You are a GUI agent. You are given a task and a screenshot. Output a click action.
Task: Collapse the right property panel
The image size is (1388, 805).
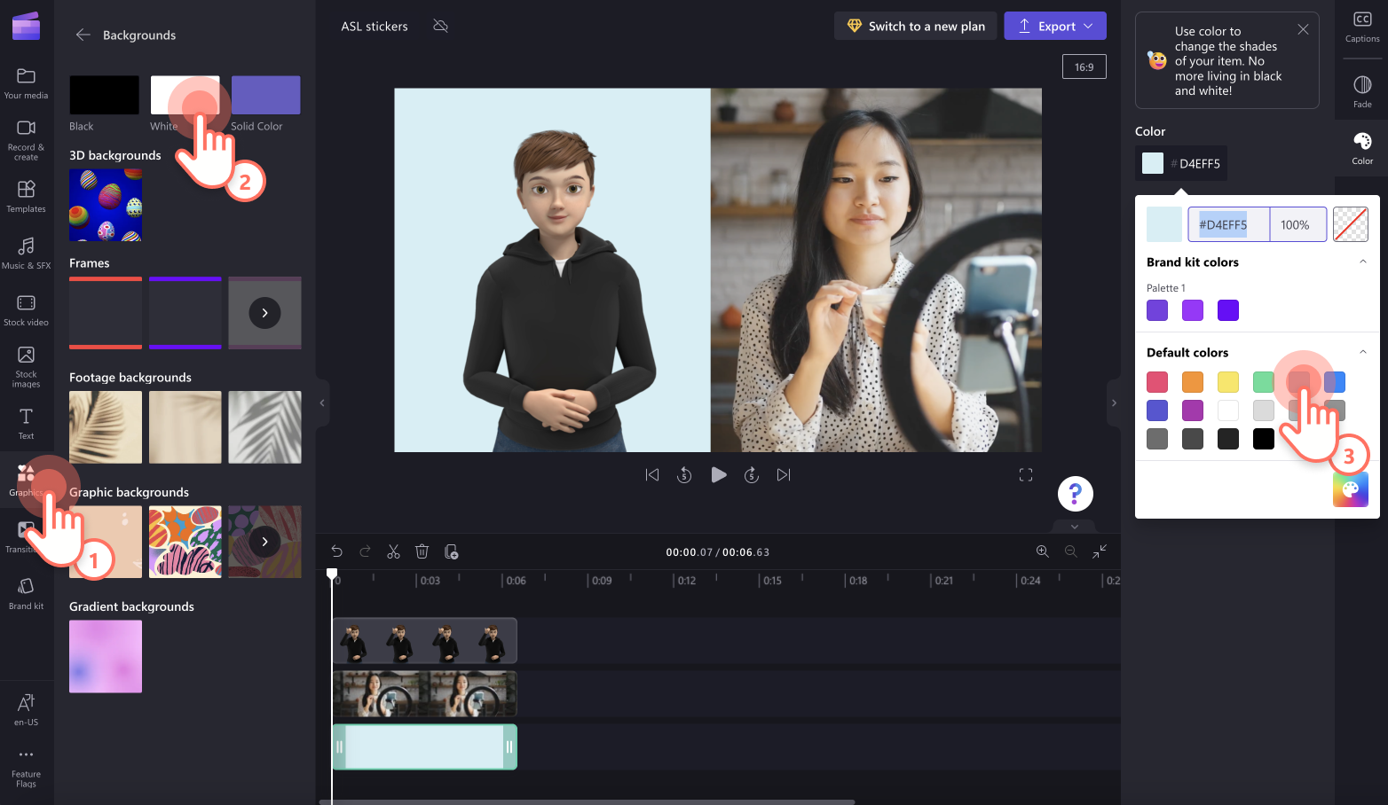(1114, 403)
